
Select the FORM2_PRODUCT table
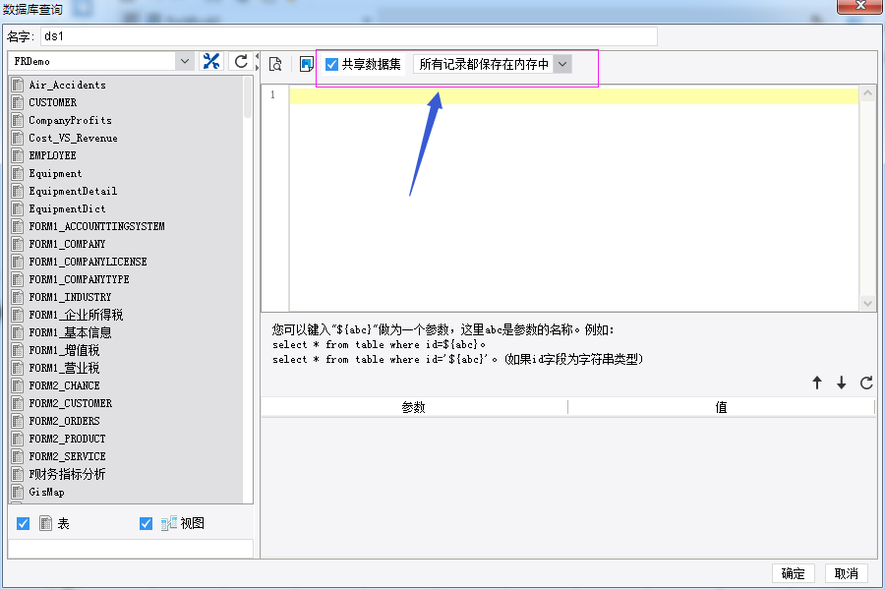click(67, 439)
